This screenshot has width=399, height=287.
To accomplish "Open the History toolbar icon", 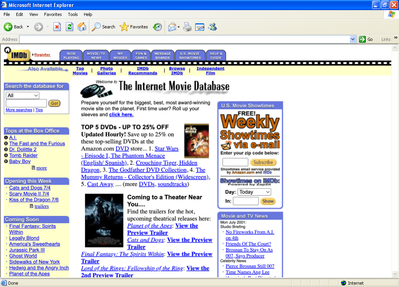I will pyautogui.click(x=157, y=27).
